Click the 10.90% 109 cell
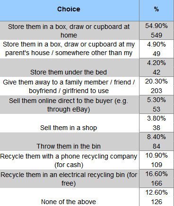This screenshot has height=206, width=174. (x=157, y=160)
